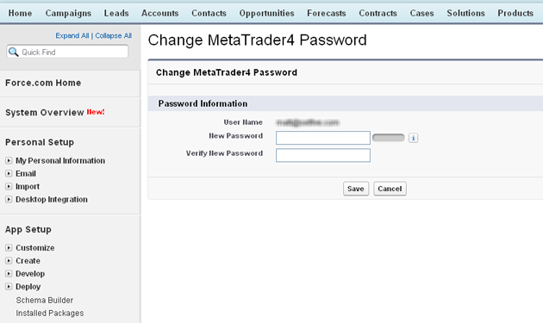
Task: Expand My Personal Information section
Action: [9, 160]
